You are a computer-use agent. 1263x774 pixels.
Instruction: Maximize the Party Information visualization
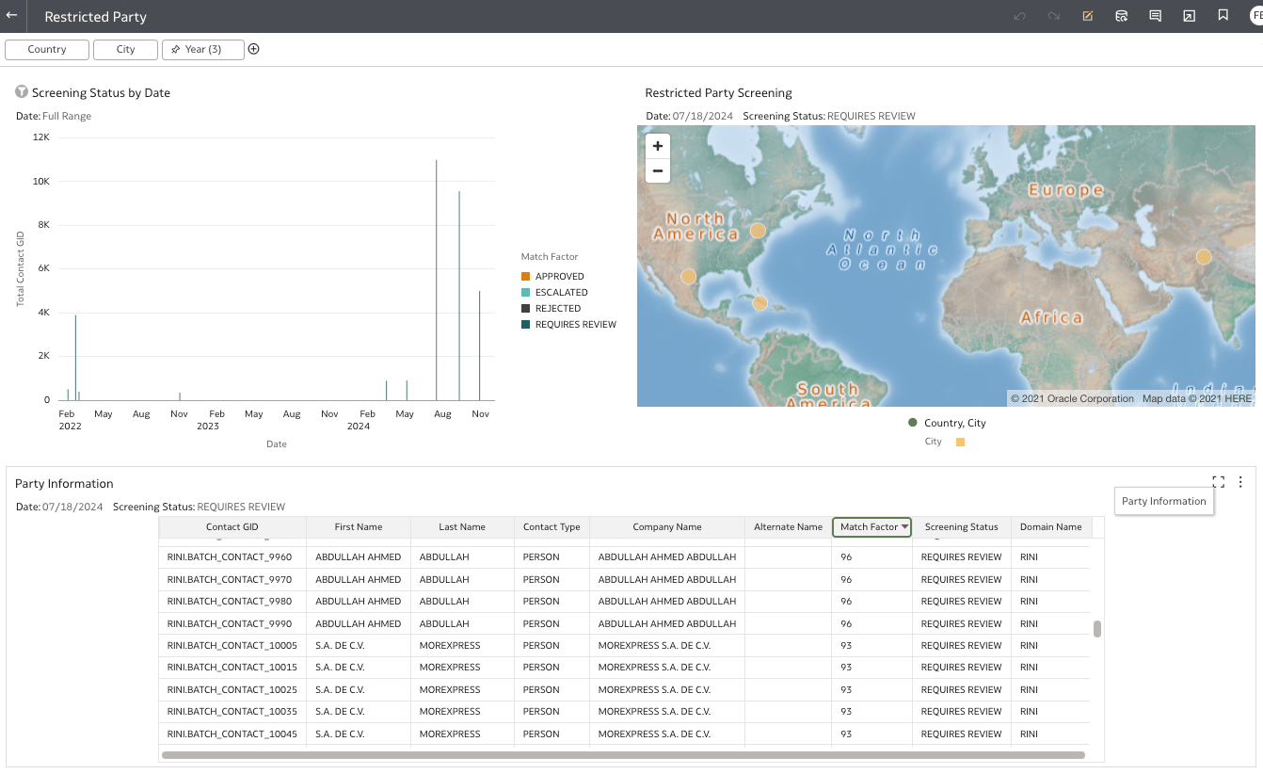click(1219, 481)
